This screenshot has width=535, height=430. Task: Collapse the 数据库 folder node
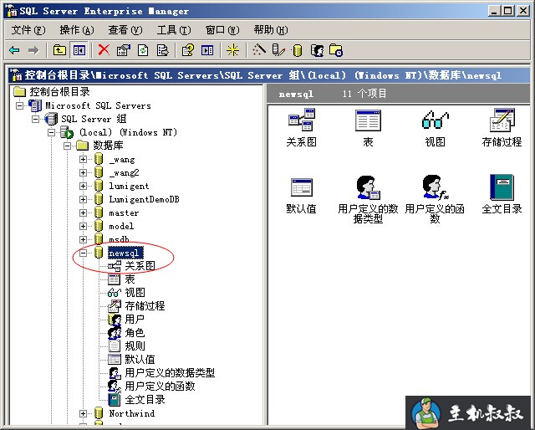coord(67,146)
